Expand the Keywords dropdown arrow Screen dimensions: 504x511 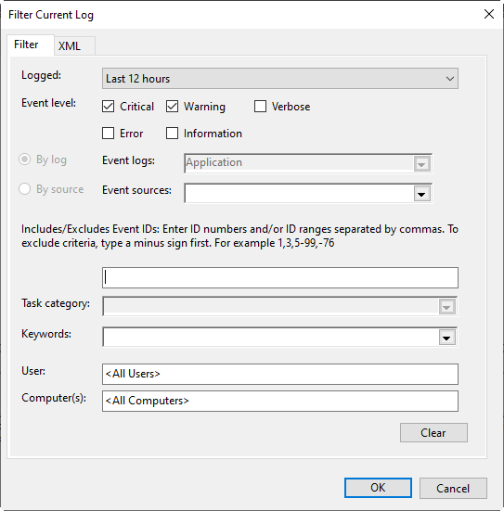click(x=446, y=338)
